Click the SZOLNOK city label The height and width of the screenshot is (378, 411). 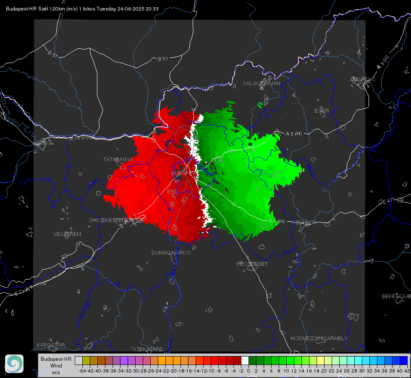coord(305,223)
